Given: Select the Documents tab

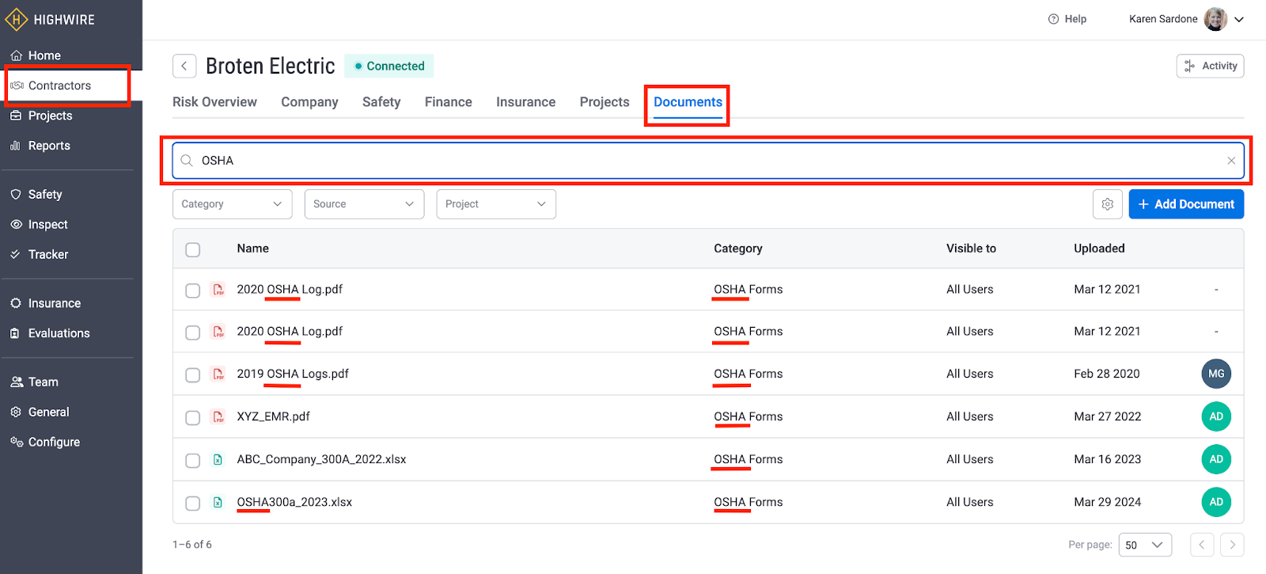Looking at the screenshot, I should point(688,102).
